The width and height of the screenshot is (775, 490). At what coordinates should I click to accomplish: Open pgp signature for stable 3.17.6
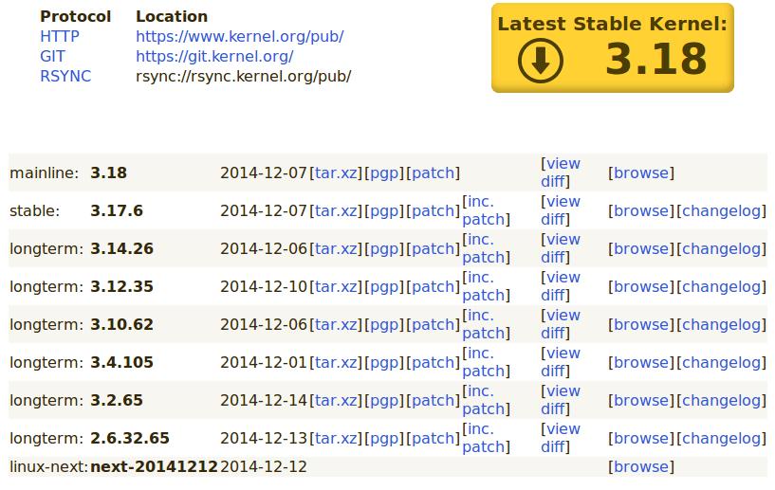tap(384, 211)
